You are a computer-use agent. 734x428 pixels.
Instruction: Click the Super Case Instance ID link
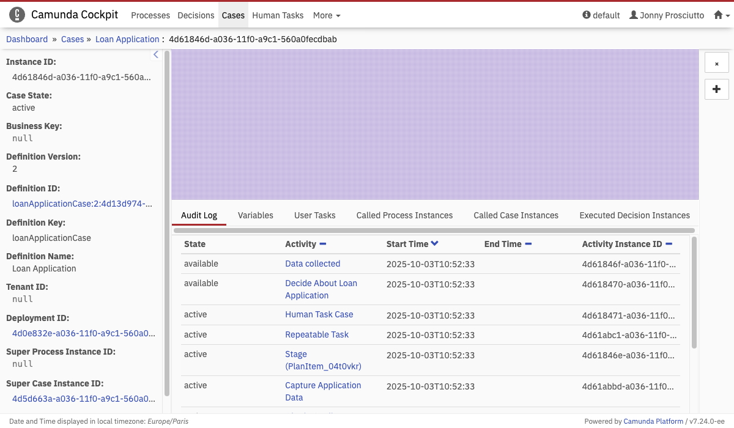click(x=84, y=399)
